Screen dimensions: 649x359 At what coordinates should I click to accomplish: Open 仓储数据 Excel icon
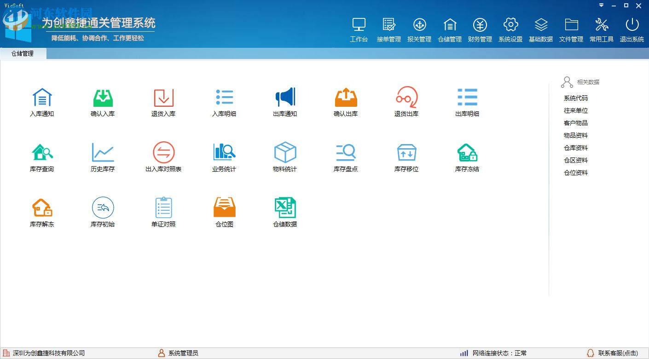[285, 208]
